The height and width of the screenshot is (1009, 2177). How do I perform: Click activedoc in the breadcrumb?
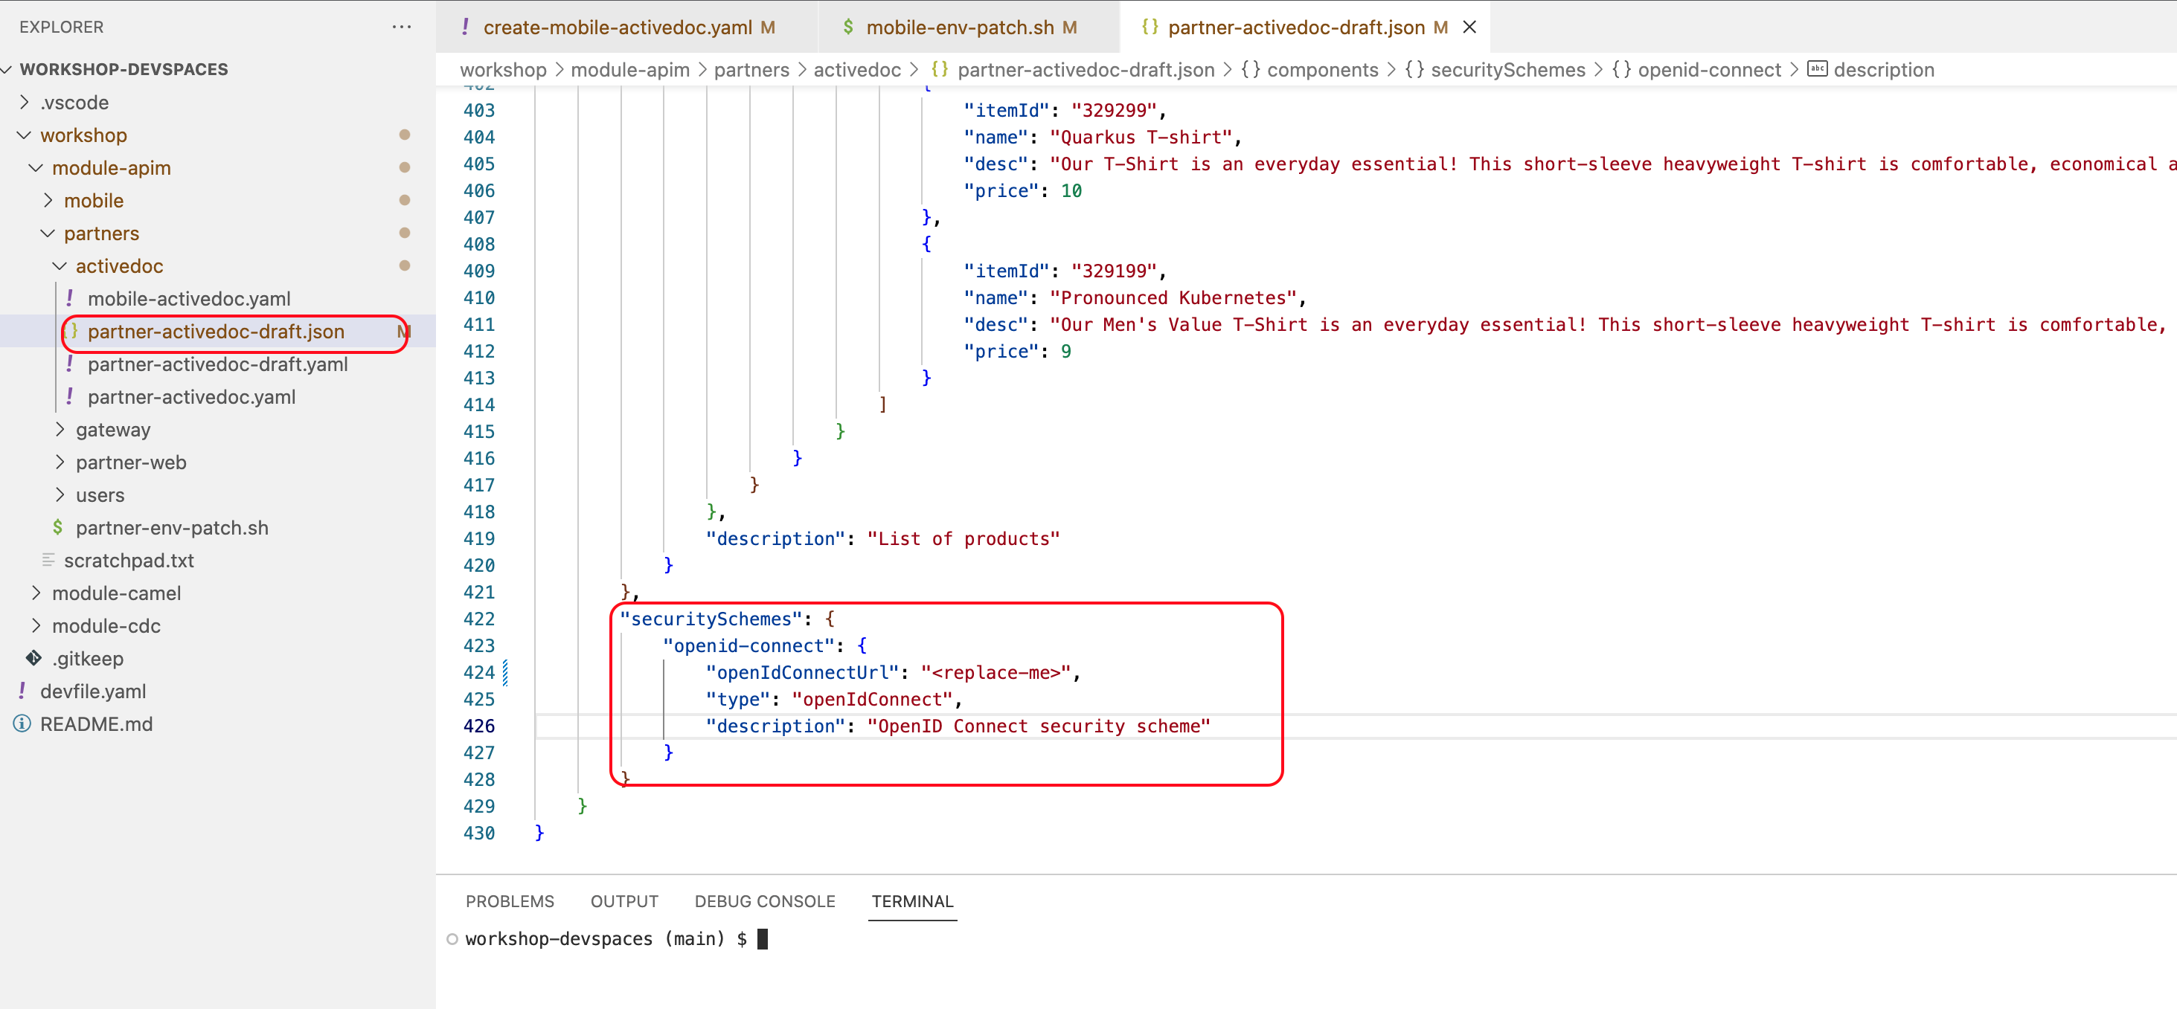click(x=857, y=69)
